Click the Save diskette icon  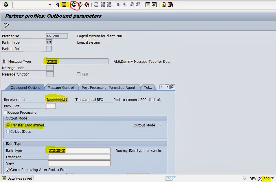click(64, 4)
